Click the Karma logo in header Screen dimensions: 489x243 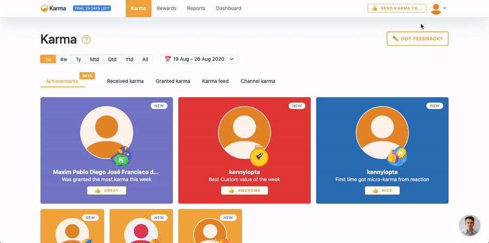(x=53, y=8)
